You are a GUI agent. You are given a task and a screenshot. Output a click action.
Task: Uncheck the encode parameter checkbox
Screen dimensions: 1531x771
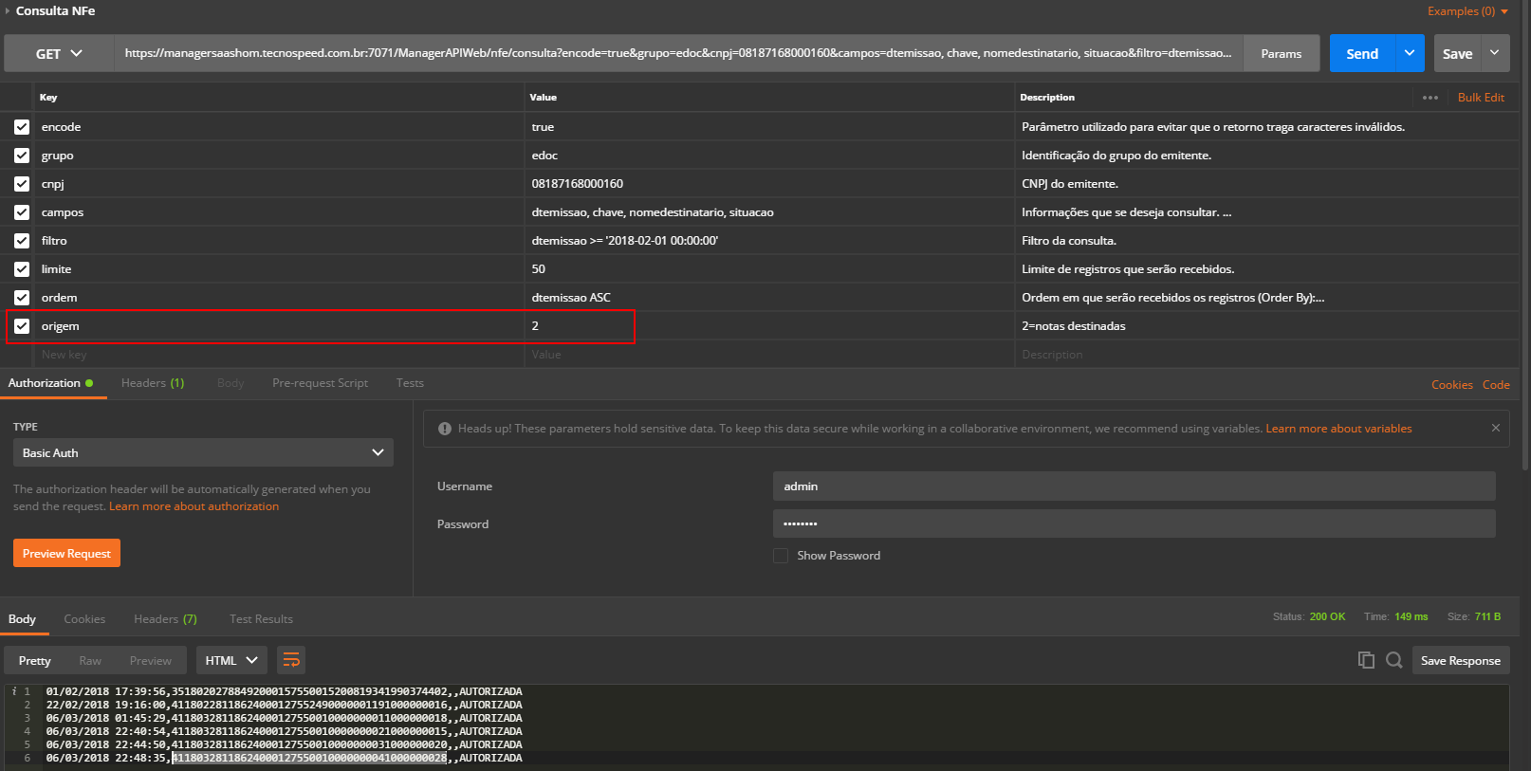pyautogui.click(x=22, y=127)
